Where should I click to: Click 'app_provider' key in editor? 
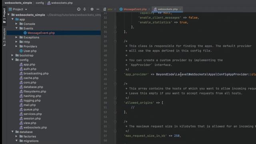[x=136, y=74]
